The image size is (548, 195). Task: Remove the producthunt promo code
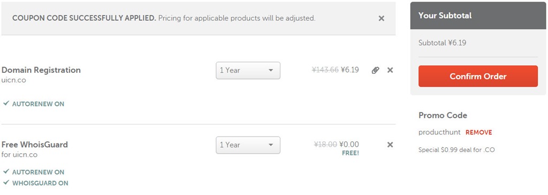point(478,132)
